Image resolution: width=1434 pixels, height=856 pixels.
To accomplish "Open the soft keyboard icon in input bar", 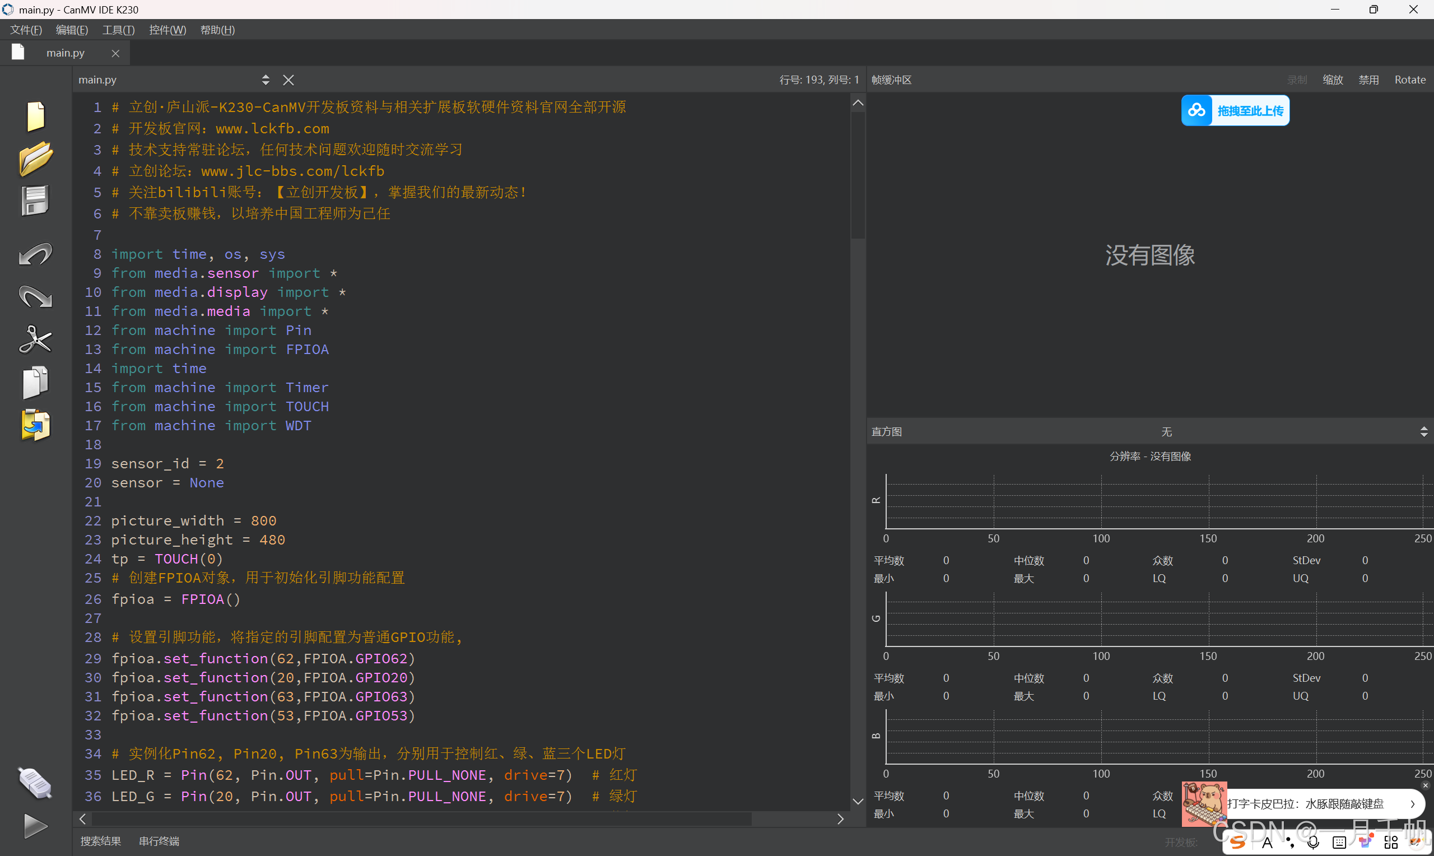I will pos(1339,843).
